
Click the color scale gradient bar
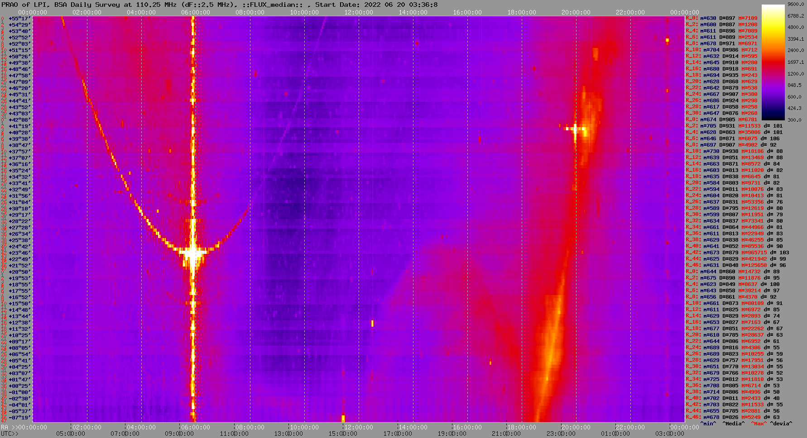773,62
